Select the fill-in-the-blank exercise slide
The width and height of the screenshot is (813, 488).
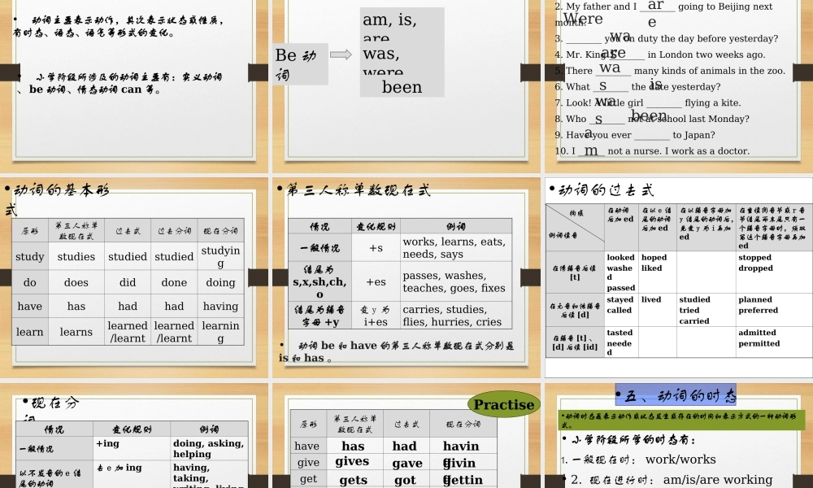tap(679, 86)
